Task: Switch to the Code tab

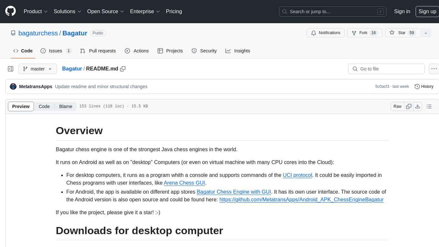Action: [x=23, y=51]
